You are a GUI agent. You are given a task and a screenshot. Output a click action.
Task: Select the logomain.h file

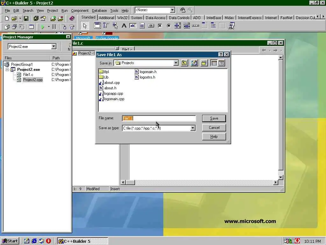146,72
